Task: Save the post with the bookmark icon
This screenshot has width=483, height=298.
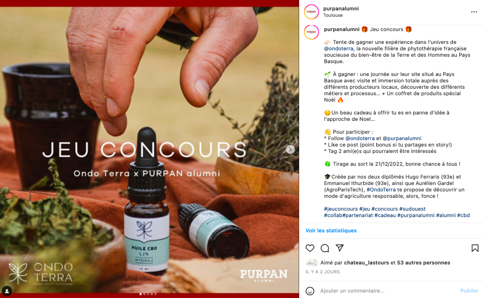Action: [475, 248]
